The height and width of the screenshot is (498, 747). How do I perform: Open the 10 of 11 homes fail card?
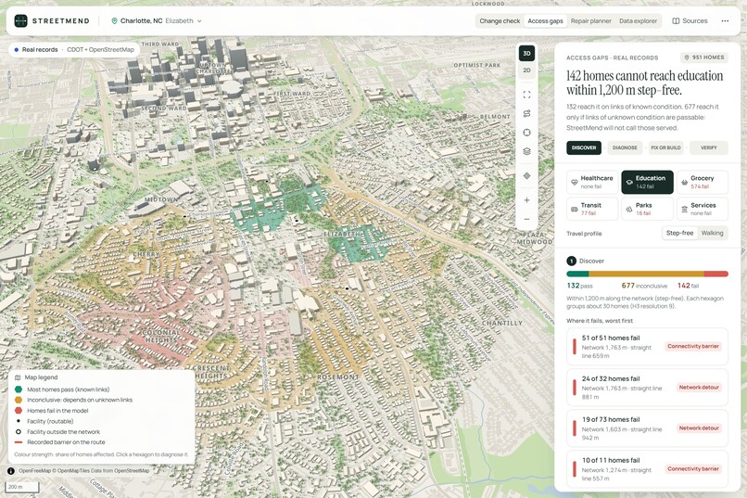pos(647,469)
